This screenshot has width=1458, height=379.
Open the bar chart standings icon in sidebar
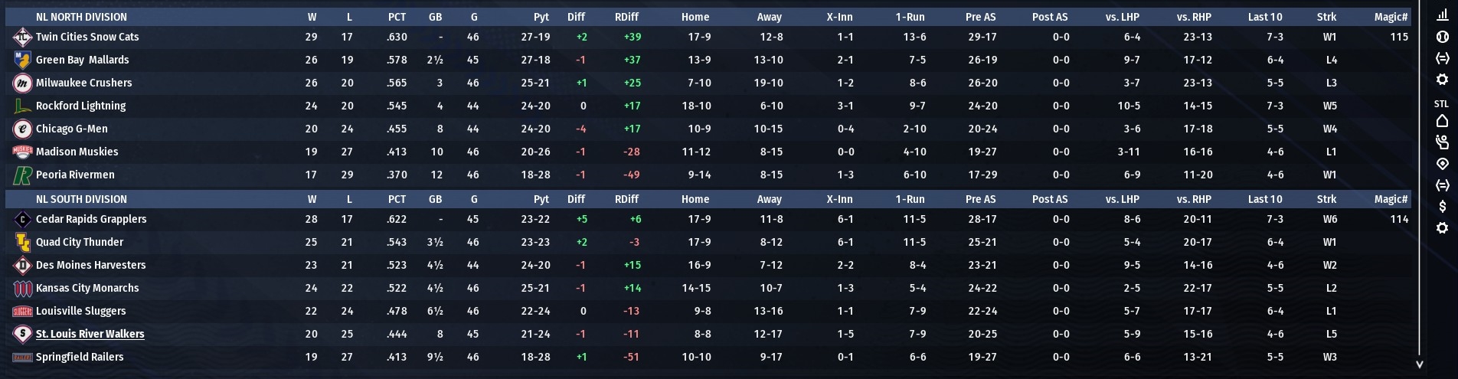(1442, 15)
